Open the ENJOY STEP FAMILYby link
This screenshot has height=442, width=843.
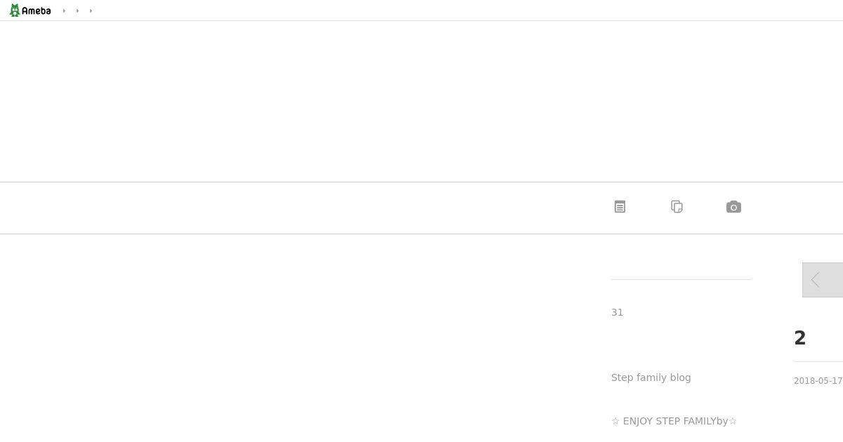point(674,421)
